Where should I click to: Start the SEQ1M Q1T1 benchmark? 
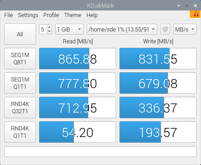(x=20, y=83)
